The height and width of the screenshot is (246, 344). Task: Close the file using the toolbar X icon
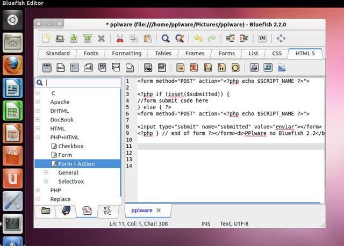pos(101,39)
